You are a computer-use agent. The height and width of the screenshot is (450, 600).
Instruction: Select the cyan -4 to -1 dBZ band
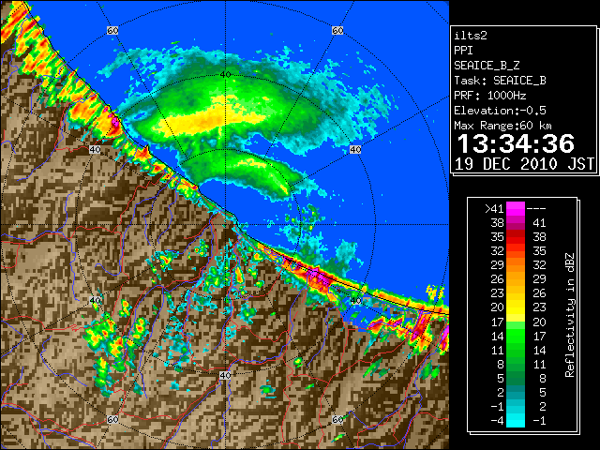coord(516,420)
